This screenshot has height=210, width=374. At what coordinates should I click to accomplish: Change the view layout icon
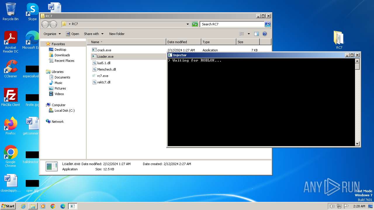coord(242,34)
